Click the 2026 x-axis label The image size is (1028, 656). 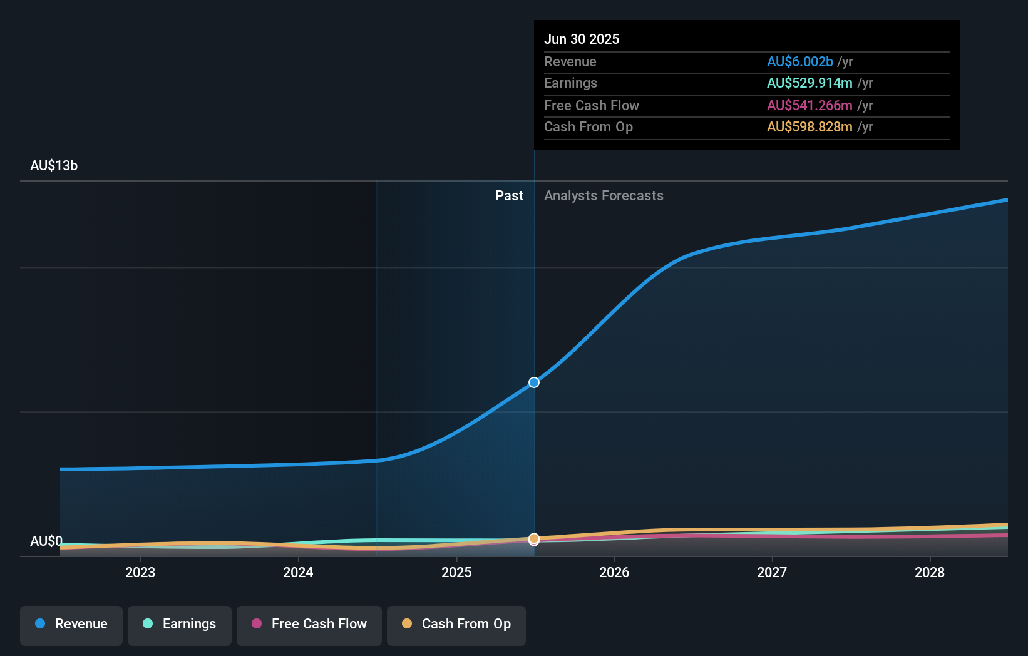[x=614, y=572]
